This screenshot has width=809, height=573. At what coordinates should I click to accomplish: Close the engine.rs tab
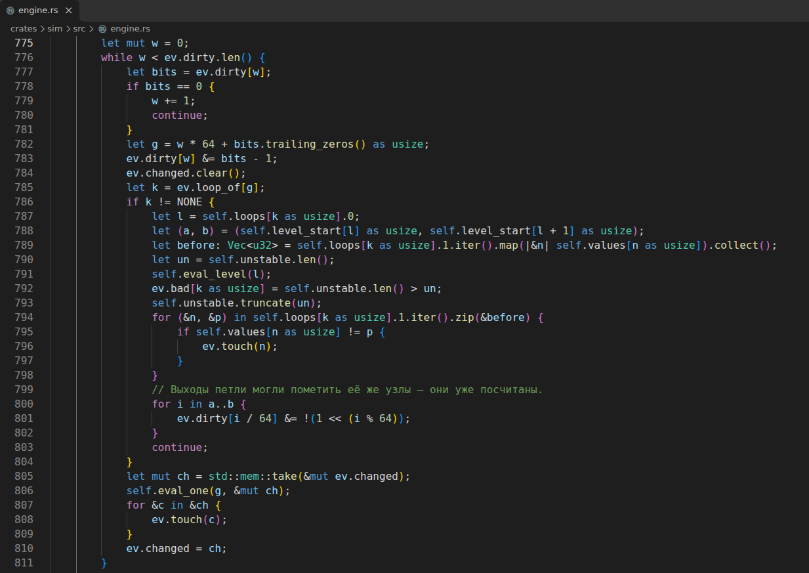coord(69,11)
